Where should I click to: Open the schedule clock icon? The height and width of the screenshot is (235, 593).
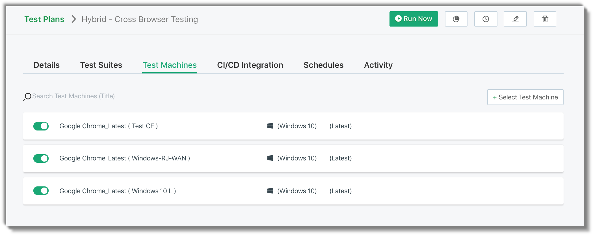486,19
